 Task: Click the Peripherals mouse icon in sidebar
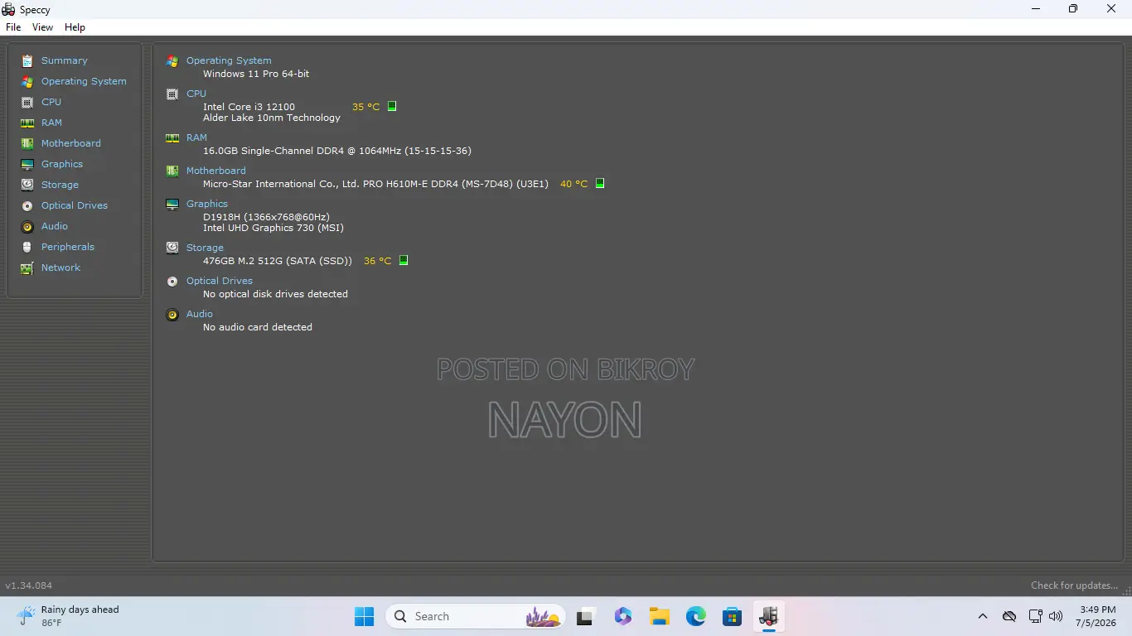[x=27, y=247]
